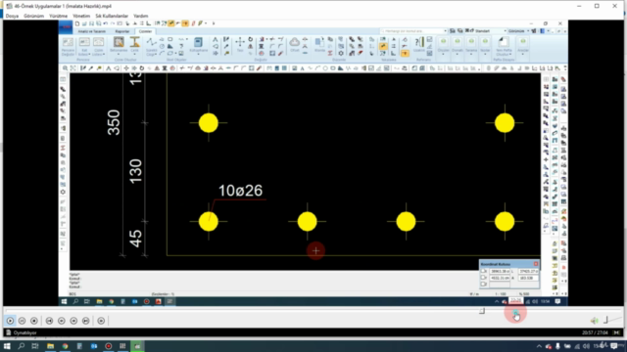Open the Yönetim menu
This screenshot has height=352, width=627.
point(81,16)
